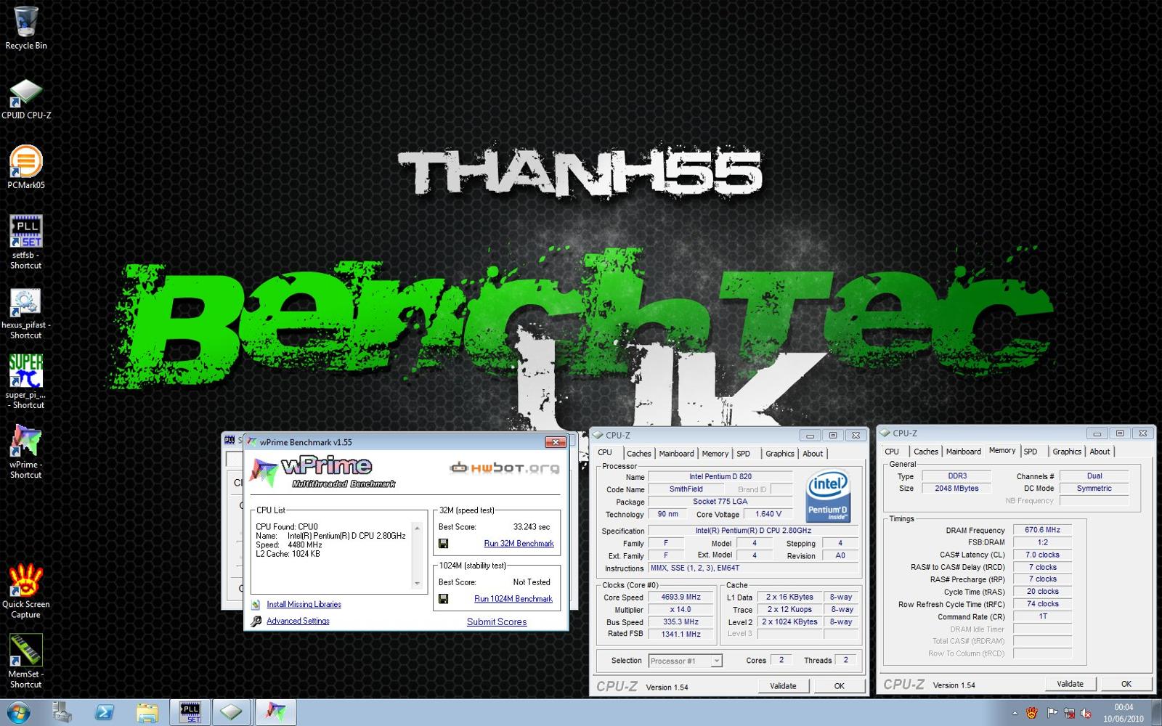The image size is (1162, 726).
Task: Open Graphics tab in right CPU-Z window
Action: [1067, 452]
